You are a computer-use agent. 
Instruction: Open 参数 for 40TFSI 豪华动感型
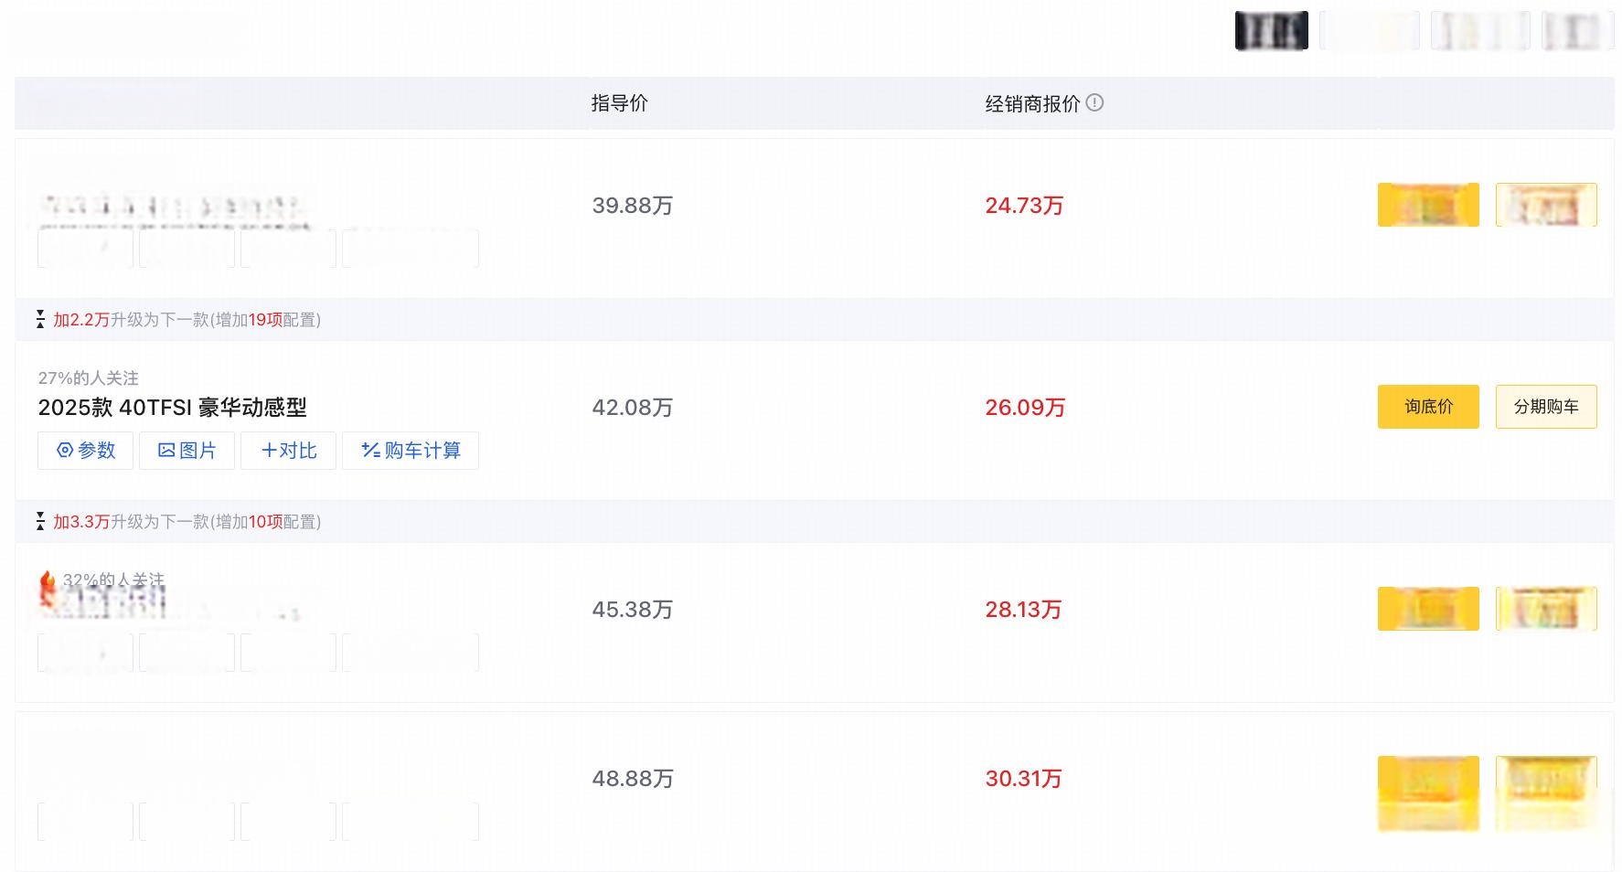click(x=85, y=451)
